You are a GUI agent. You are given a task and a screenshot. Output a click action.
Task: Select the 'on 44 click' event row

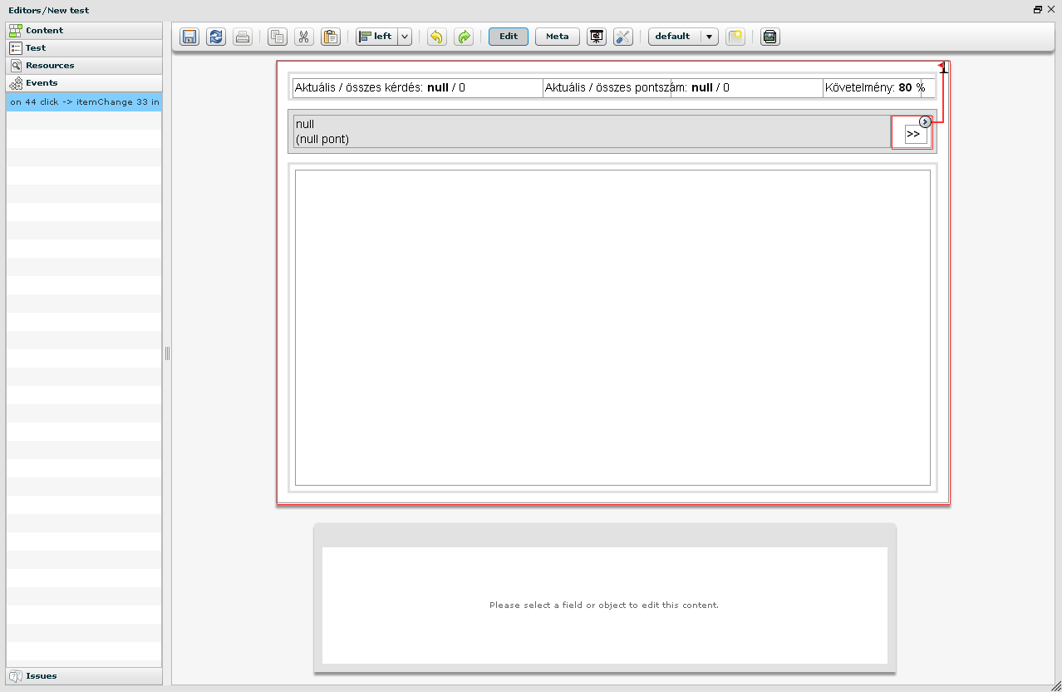click(84, 101)
